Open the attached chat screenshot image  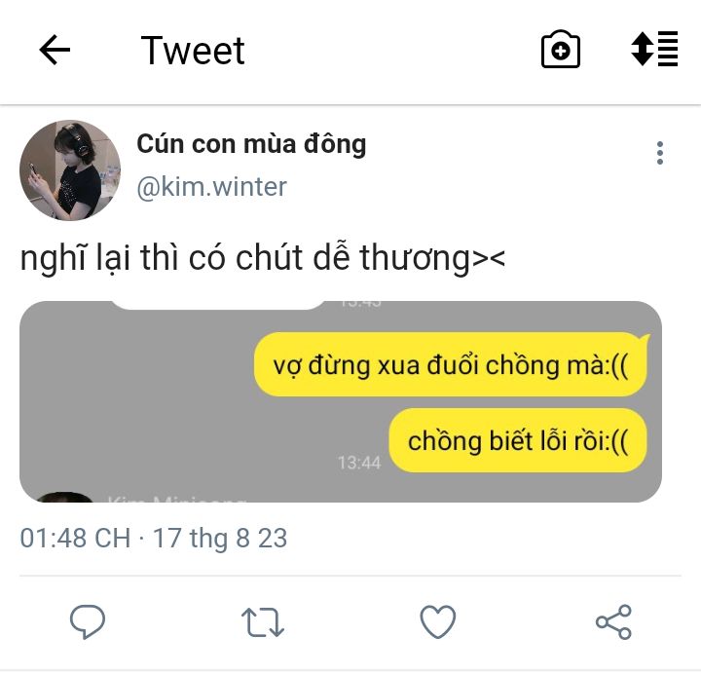coord(341,401)
